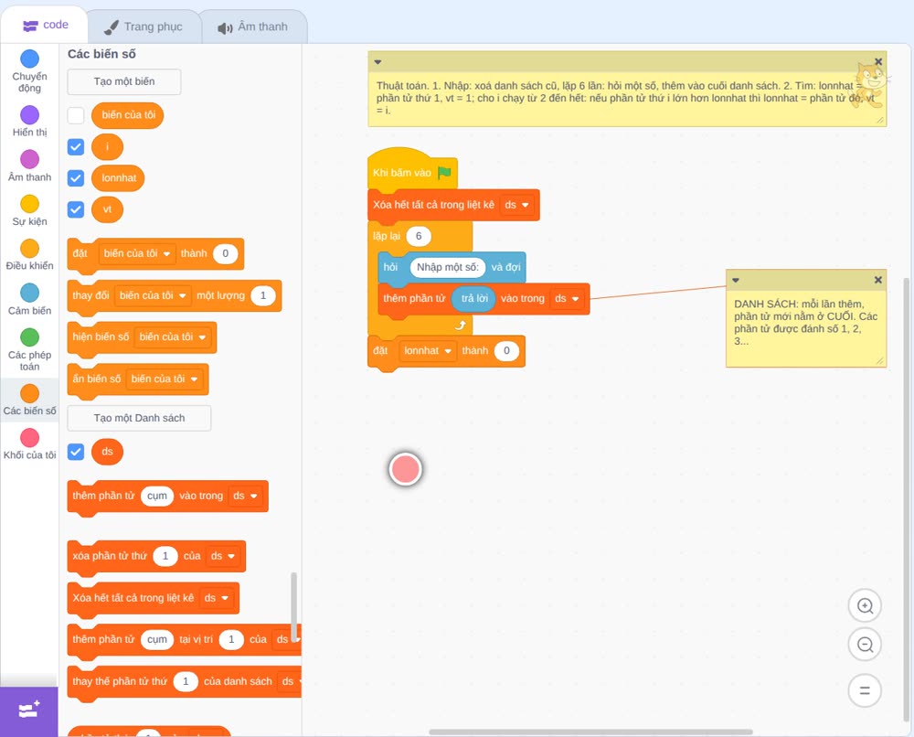914x737 pixels.
Task: Close the DANH SÁCH comment note
Action: click(x=877, y=280)
